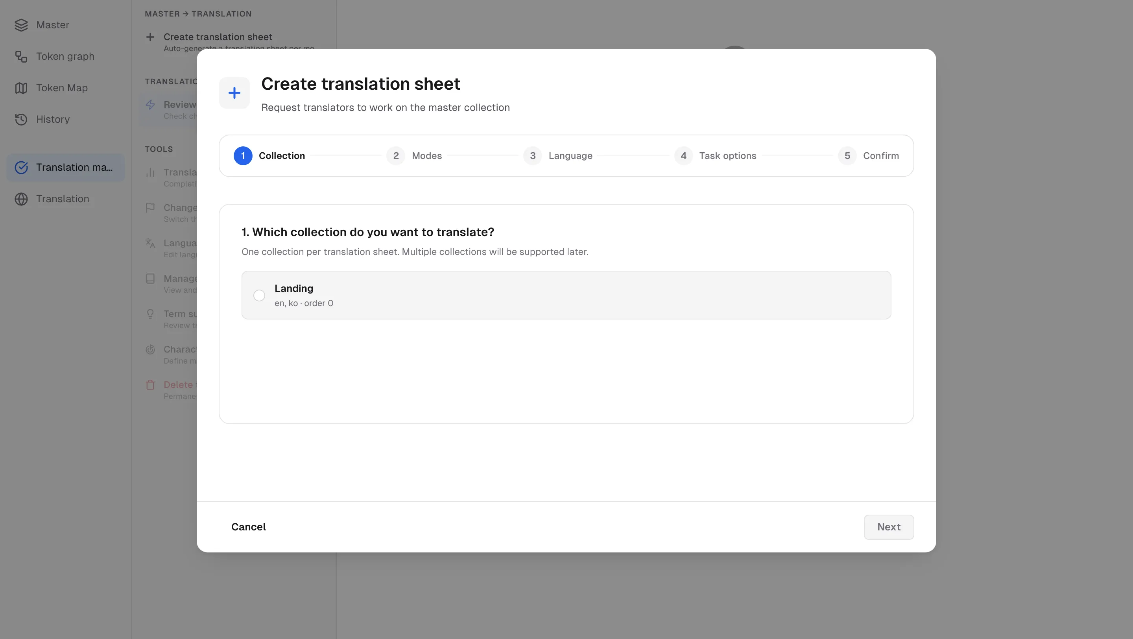Click the 'en, ko · order 0' text
The height and width of the screenshot is (639, 1133).
point(304,303)
